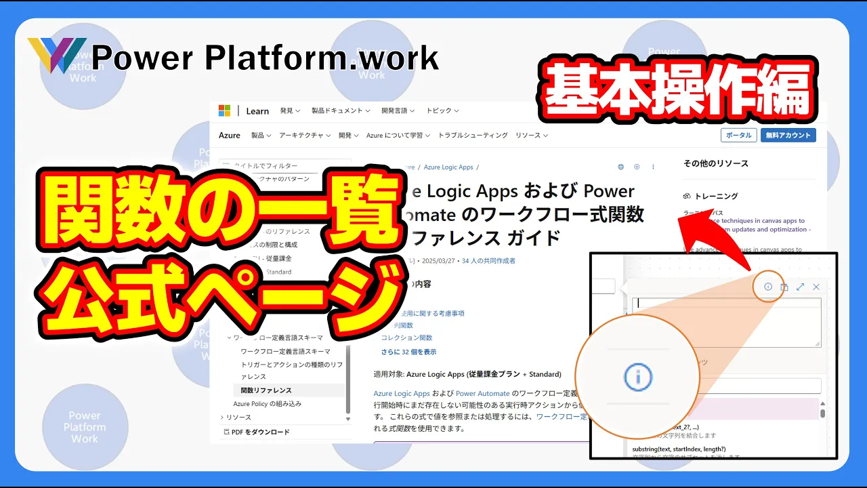Focus the タイトルでフィルター input field
The height and width of the screenshot is (488, 867).
click(284, 165)
